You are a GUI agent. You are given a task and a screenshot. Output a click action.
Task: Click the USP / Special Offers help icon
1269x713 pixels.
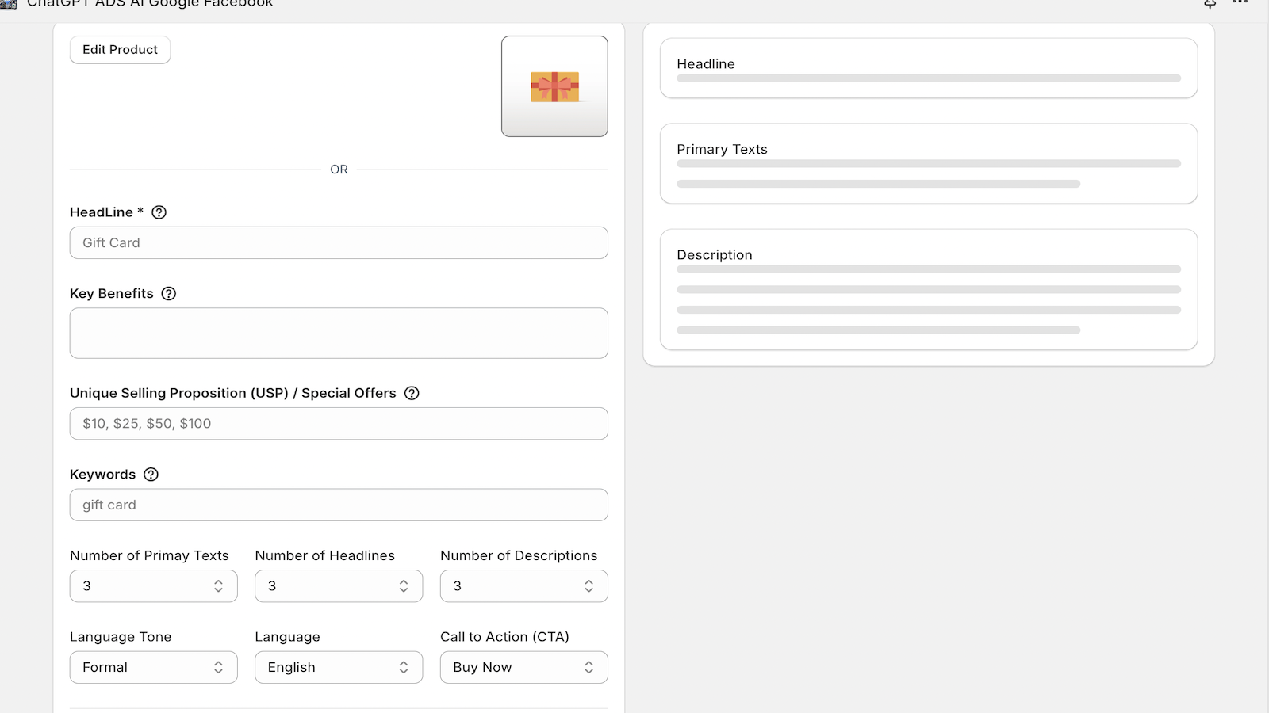pyautogui.click(x=412, y=393)
